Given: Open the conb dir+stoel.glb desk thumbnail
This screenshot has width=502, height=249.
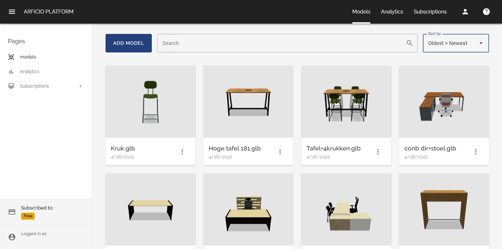Looking at the screenshot, I should pyautogui.click(x=444, y=102).
